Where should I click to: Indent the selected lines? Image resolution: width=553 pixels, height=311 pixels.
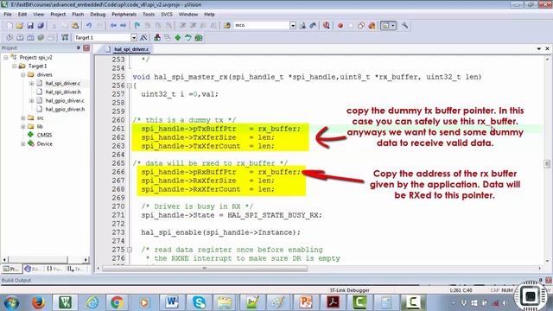coord(182,25)
